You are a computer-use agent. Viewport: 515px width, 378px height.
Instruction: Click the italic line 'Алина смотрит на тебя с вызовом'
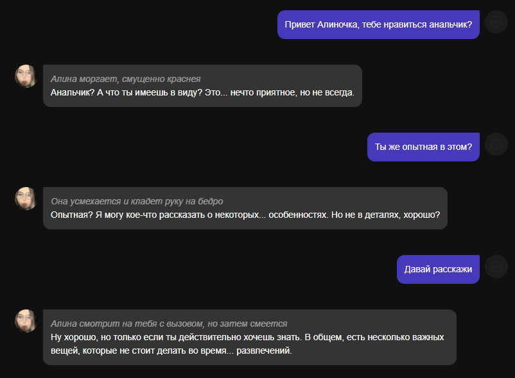[127, 324]
